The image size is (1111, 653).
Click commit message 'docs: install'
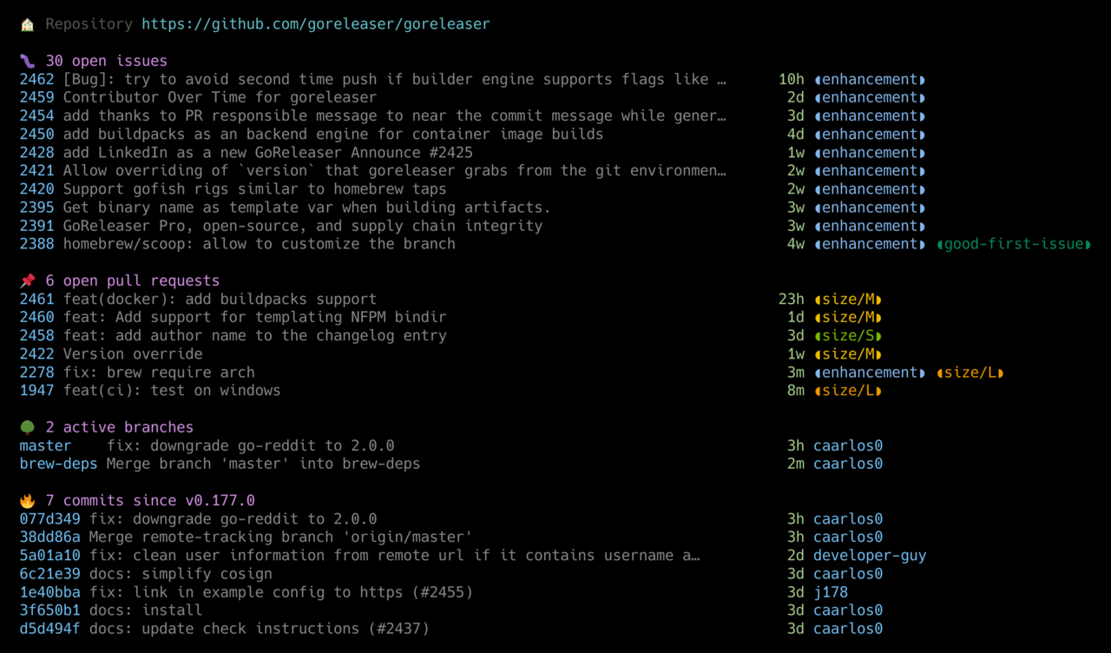146,610
